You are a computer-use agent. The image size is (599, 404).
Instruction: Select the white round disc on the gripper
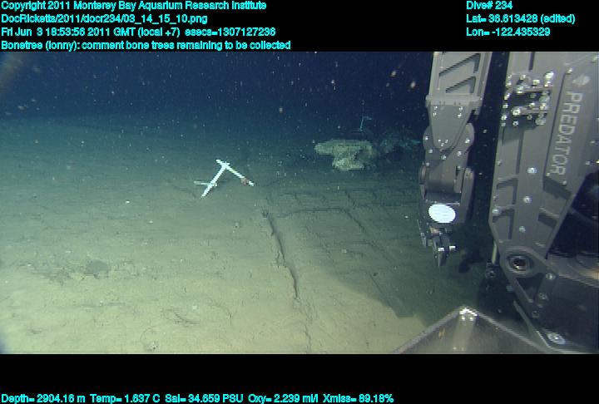(442, 214)
